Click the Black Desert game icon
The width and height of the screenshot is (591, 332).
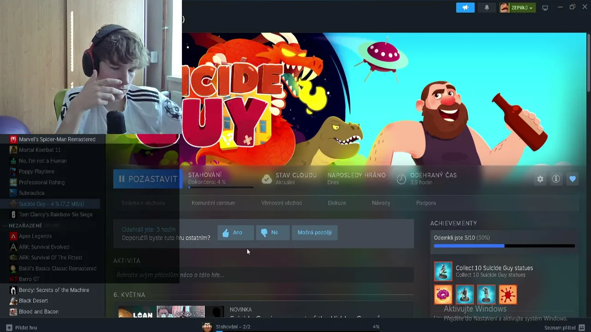13,301
